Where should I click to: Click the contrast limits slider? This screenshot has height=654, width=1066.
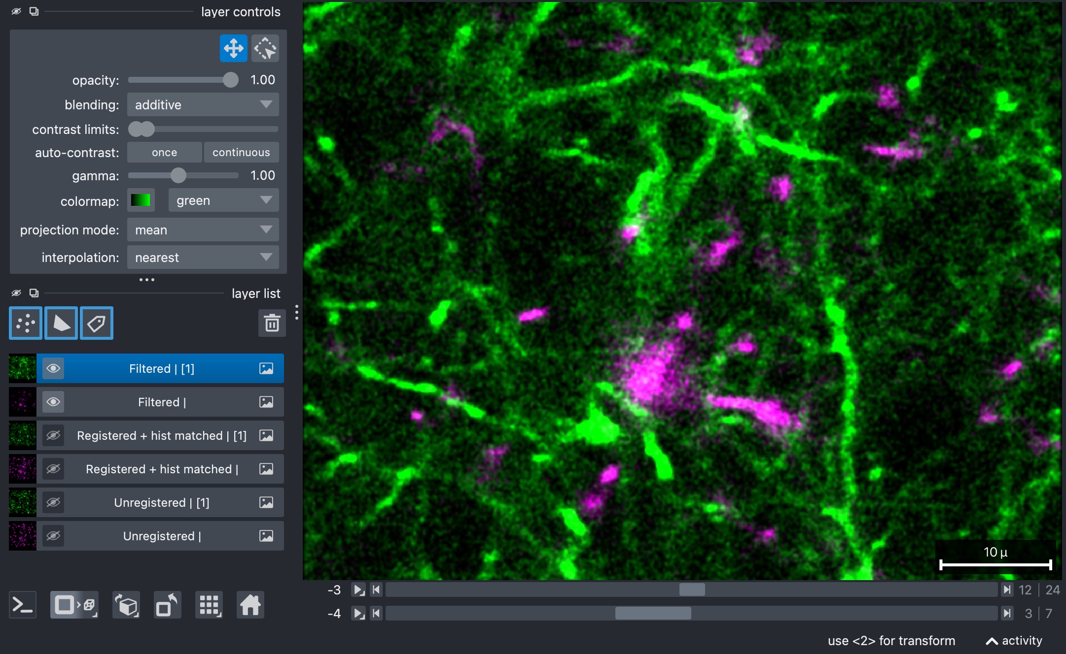[x=203, y=129]
